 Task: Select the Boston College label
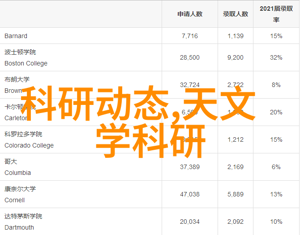coord(26,63)
